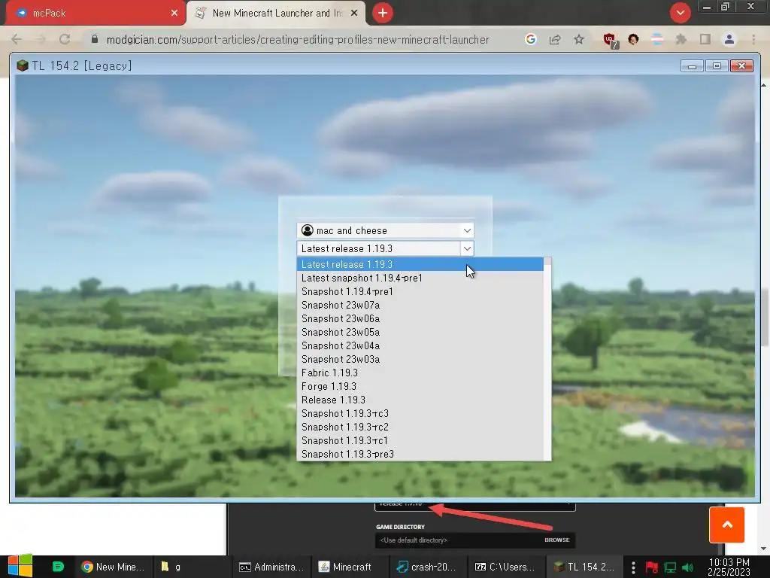
Task: Open clock showing 10:03 PM
Action: tap(729, 567)
